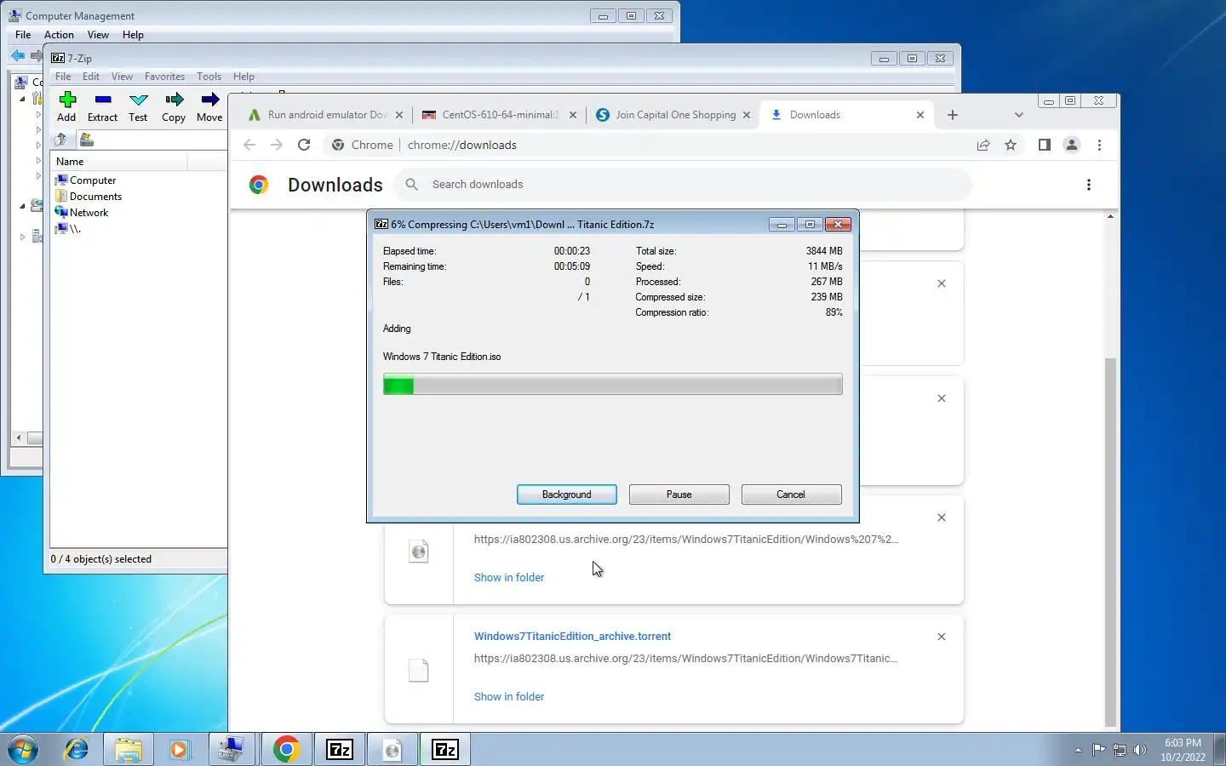This screenshot has width=1226, height=766.
Task: Open Windows Media Player from taskbar
Action: [x=179, y=749]
